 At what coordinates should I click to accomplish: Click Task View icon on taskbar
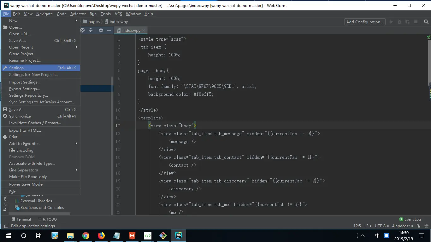pos(39,236)
